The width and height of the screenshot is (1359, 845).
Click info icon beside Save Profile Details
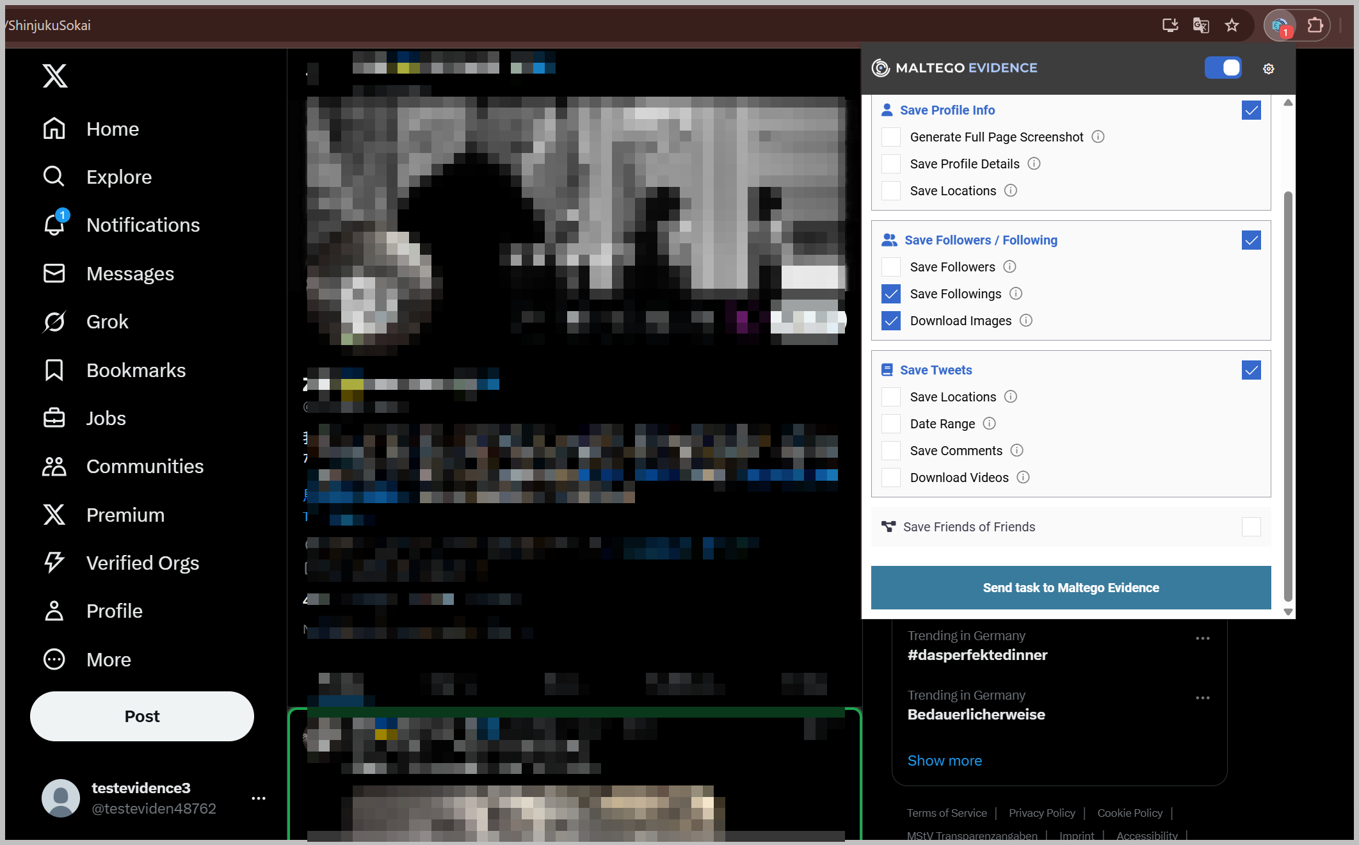tap(1034, 163)
